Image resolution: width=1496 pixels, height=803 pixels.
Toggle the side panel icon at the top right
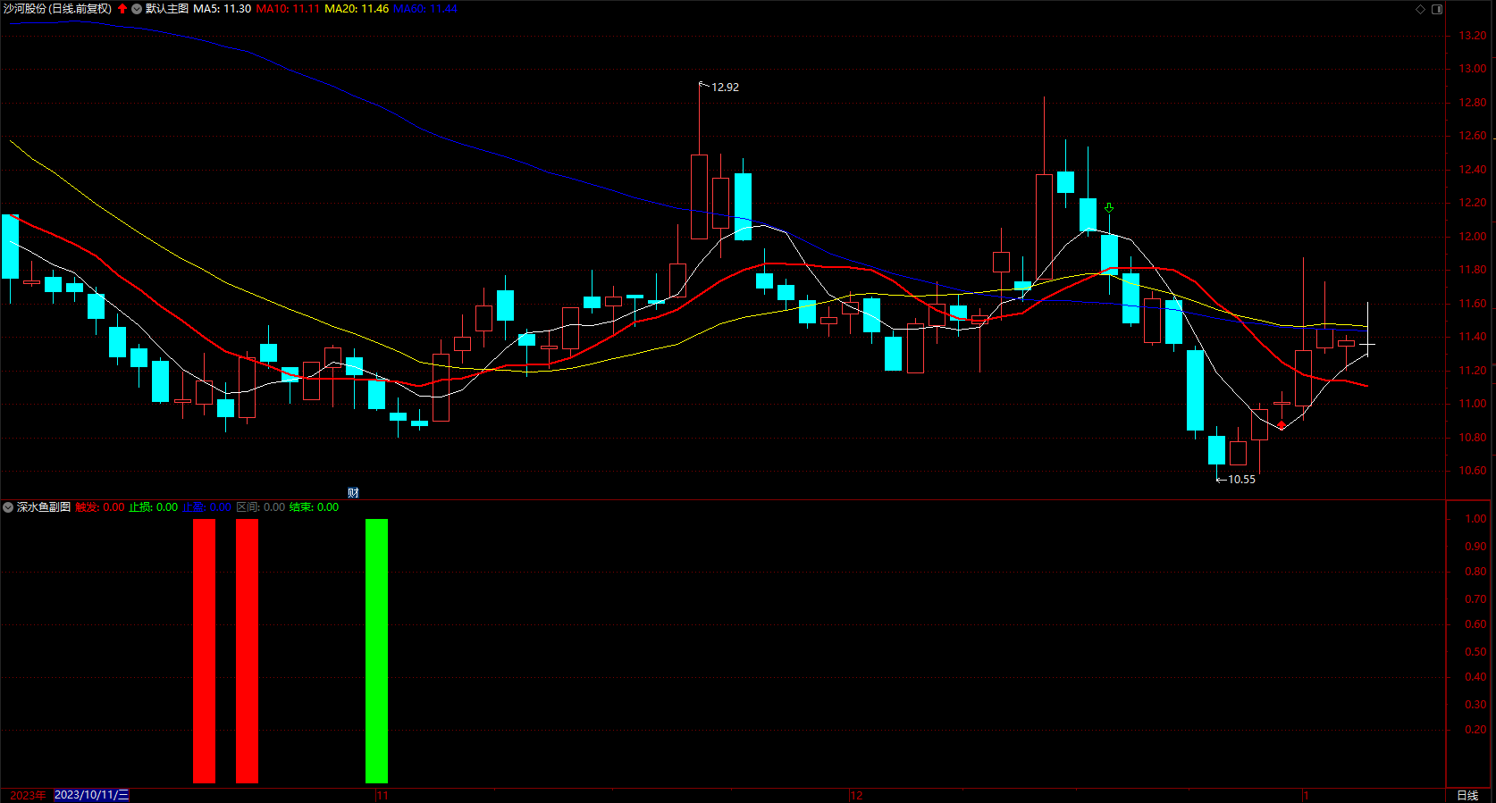coord(1437,9)
